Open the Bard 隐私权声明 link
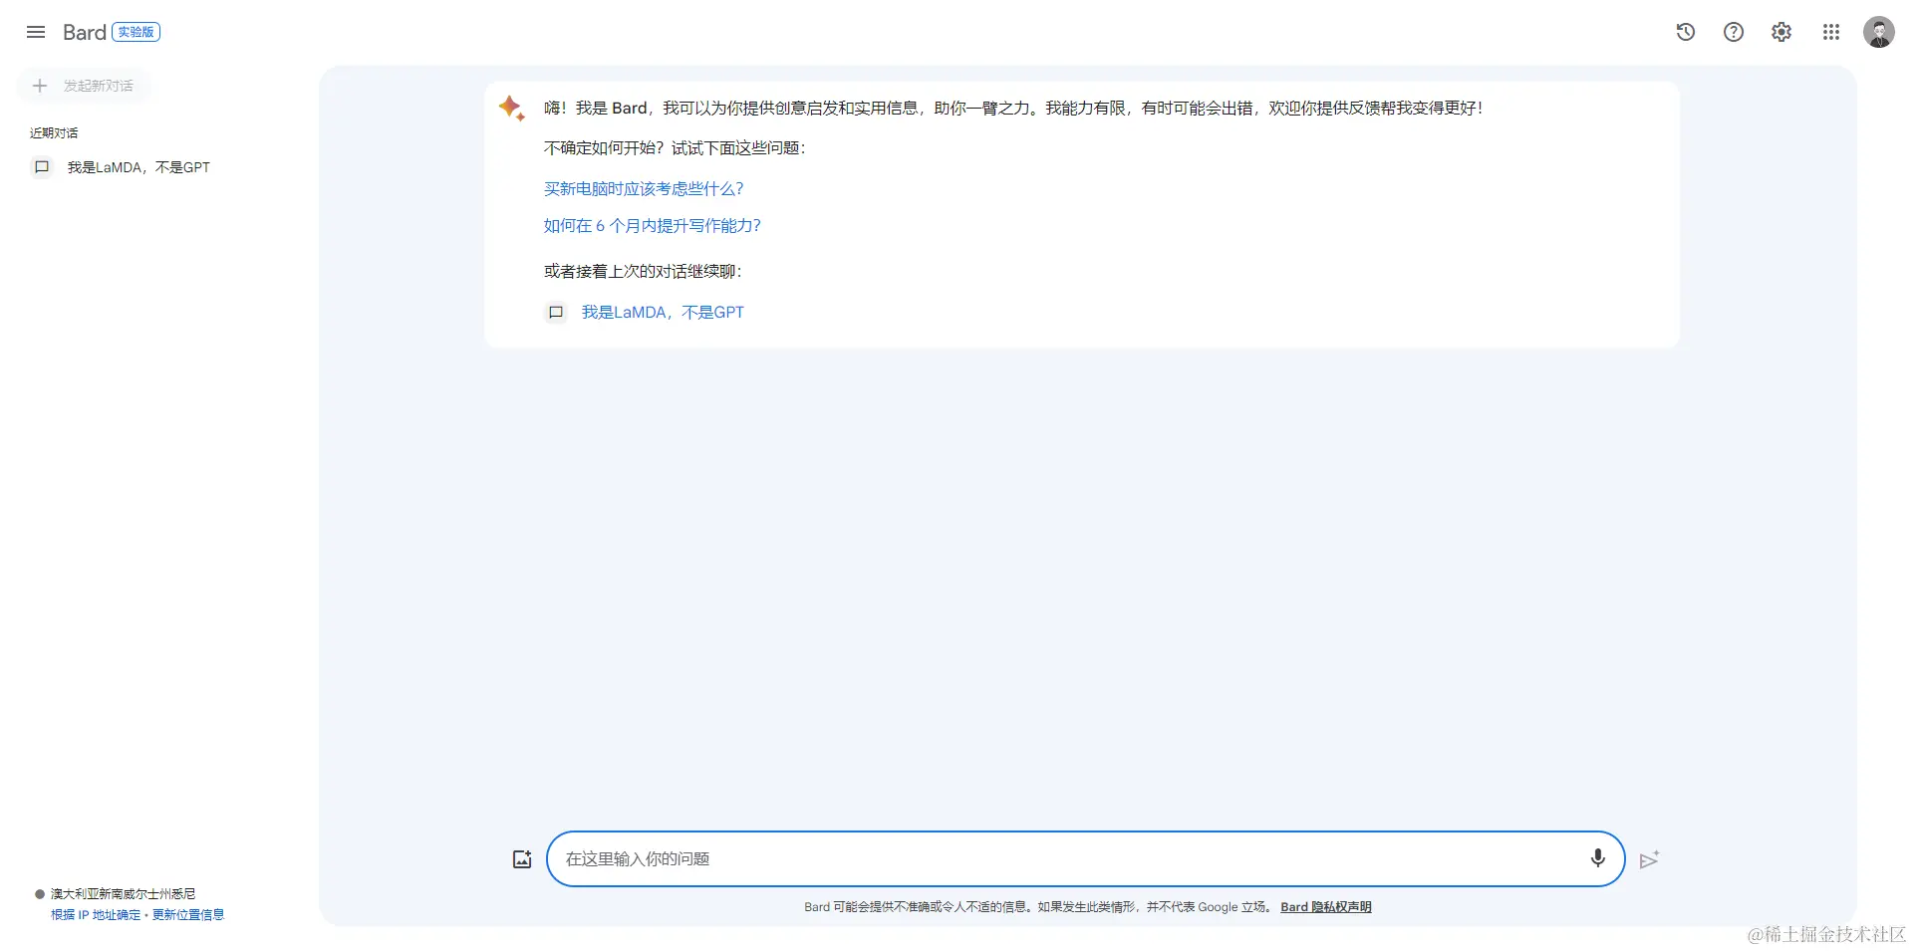 [x=1326, y=907]
